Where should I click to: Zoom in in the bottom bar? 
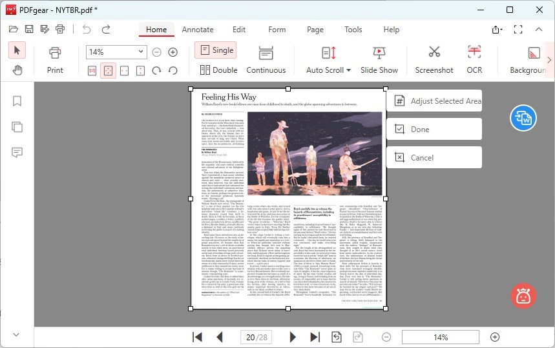click(495, 337)
